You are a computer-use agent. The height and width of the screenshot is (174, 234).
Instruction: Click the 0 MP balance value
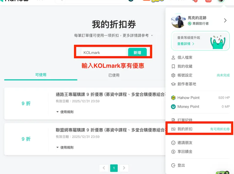pyautogui.click(x=226, y=106)
